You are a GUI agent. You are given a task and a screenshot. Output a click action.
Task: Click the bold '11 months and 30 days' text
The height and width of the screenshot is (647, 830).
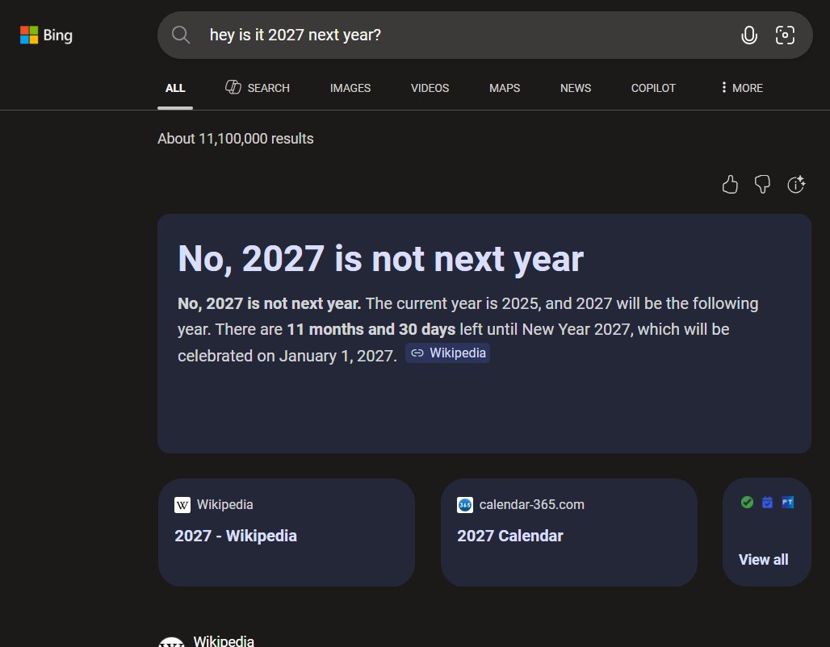pos(371,329)
